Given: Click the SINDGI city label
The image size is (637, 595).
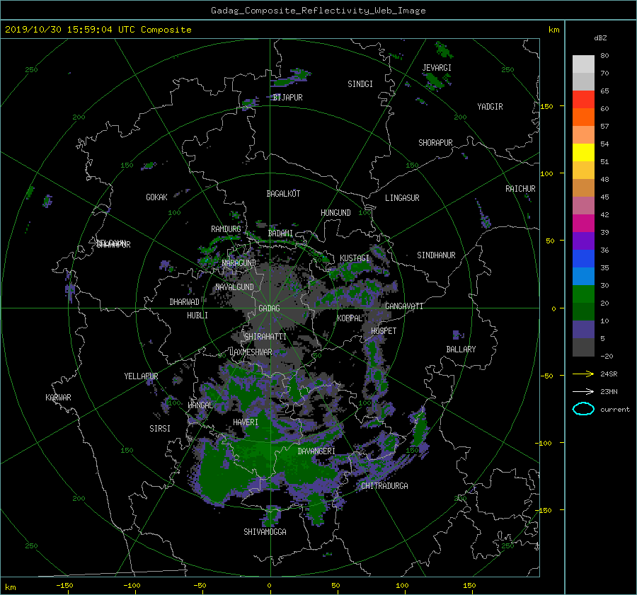Looking at the screenshot, I should click(360, 84).
